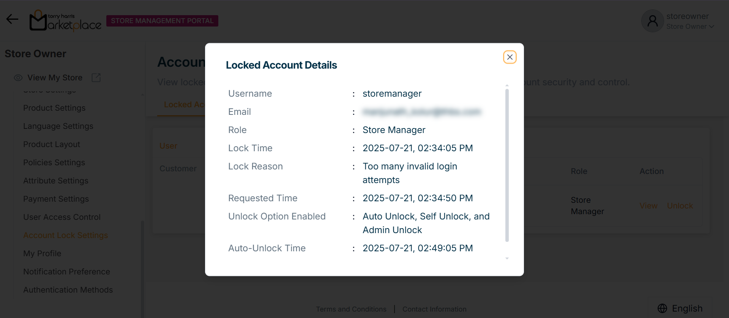Viewport: 729px width, 318px height.
Task: Click the Marketplace logo
Action: (65, 21)
